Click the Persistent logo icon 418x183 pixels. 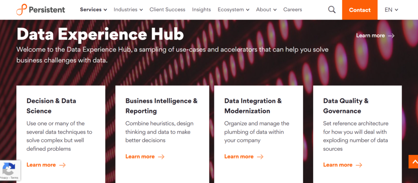[22, 10]
